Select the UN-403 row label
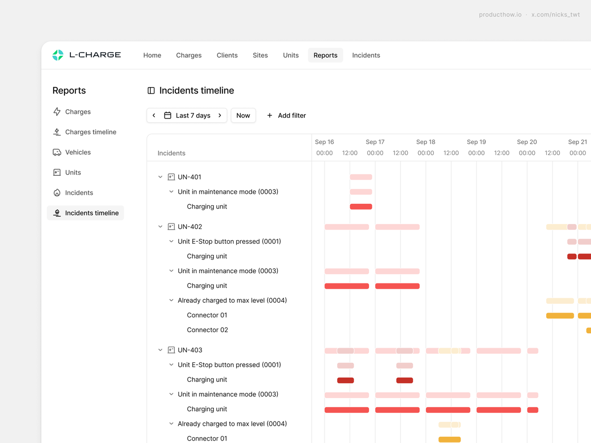The height and width of the screenshot is (443, 591). (x=190, y=350)
